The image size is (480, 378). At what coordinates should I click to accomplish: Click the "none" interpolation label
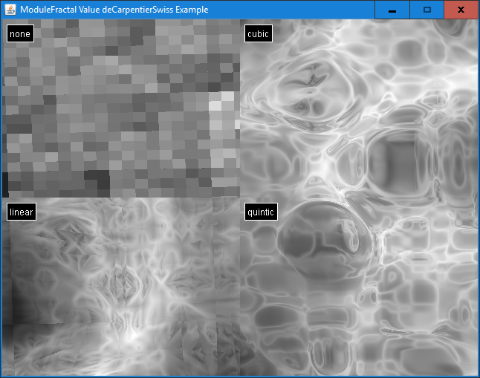[x=19, y=33]
